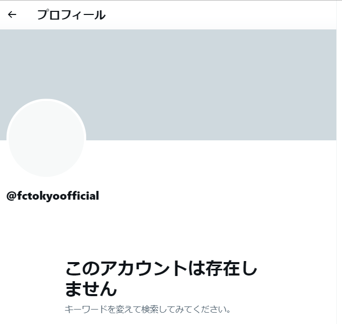Screen dimensions: 342x324
Task: Click the @ symbol in fctokyoofficial handle
Action: [x=11, y=196]
